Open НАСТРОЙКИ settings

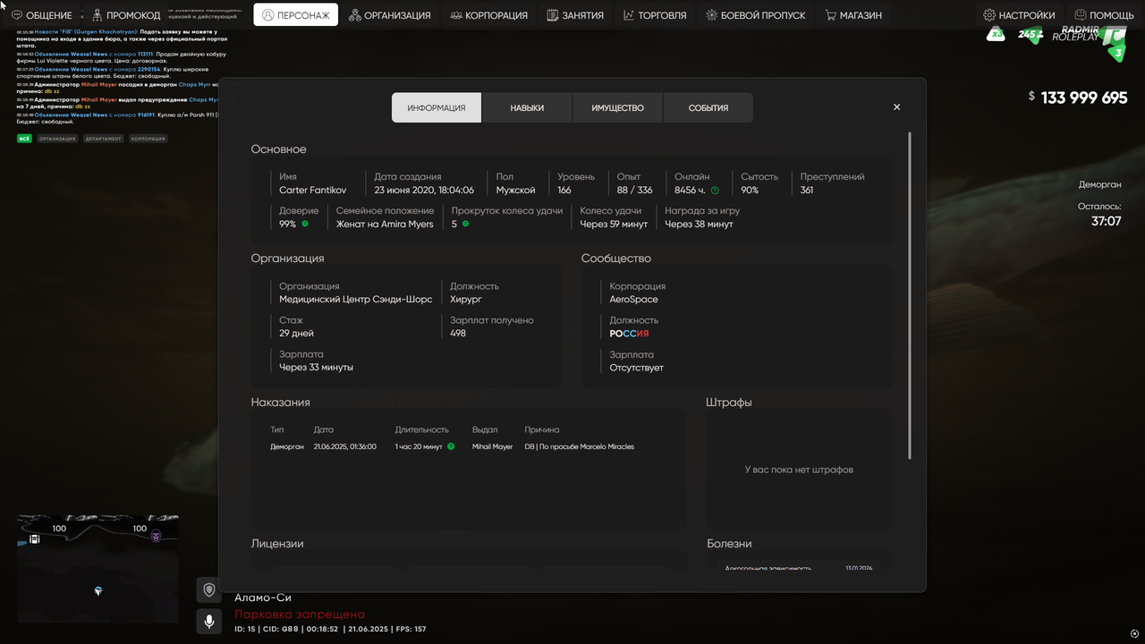pyautogui.click(x=1020, y=15)
